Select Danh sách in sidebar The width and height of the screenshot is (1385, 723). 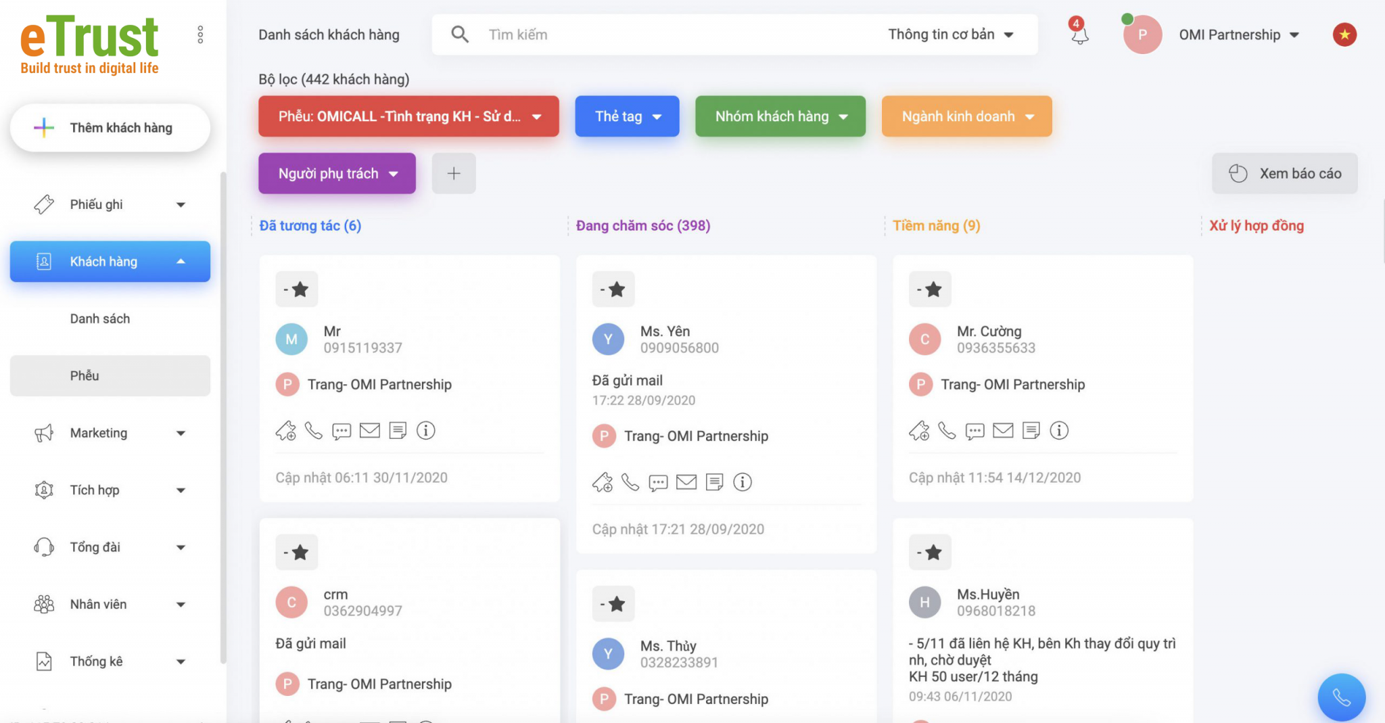pyautogui.click(x=100, y=319)
